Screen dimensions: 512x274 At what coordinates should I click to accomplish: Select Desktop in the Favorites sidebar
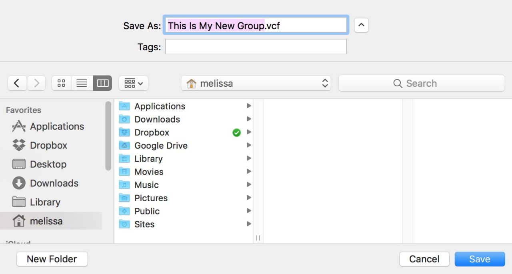48,164
